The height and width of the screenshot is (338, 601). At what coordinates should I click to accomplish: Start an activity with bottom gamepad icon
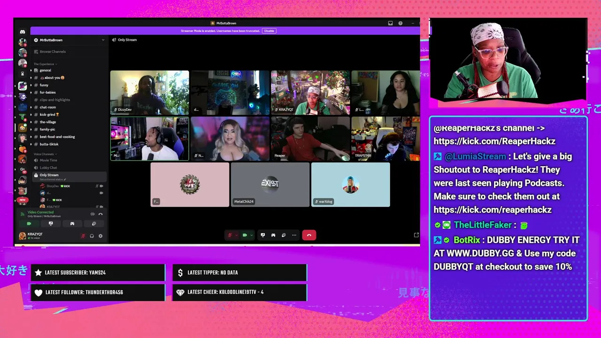[273, 235]
